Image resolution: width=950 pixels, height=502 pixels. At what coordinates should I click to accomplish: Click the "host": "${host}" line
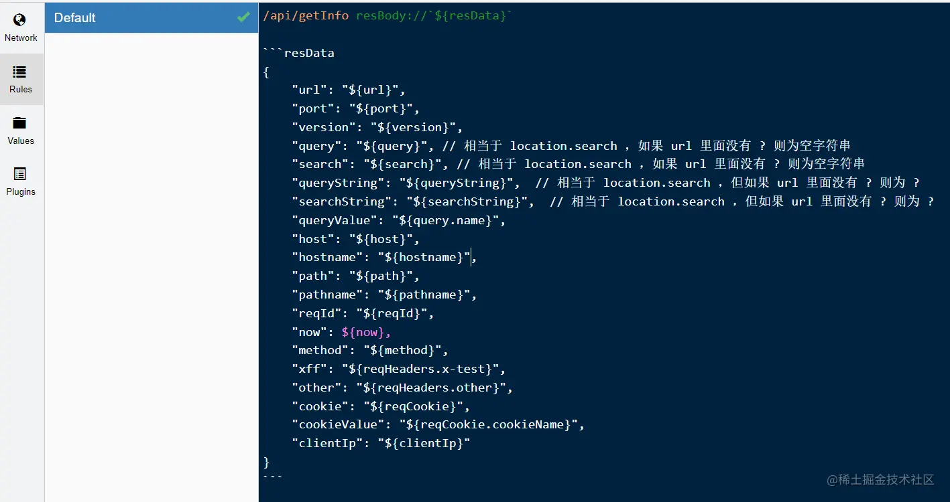(x=355, y=239)
